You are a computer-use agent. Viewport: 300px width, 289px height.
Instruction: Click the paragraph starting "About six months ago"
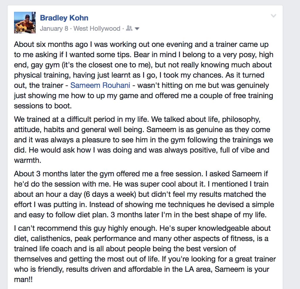144,75
